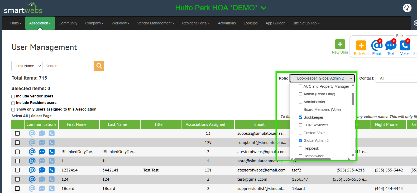
Task: Uncheck the Bookkeeper role option
Action: click(300, 117)
